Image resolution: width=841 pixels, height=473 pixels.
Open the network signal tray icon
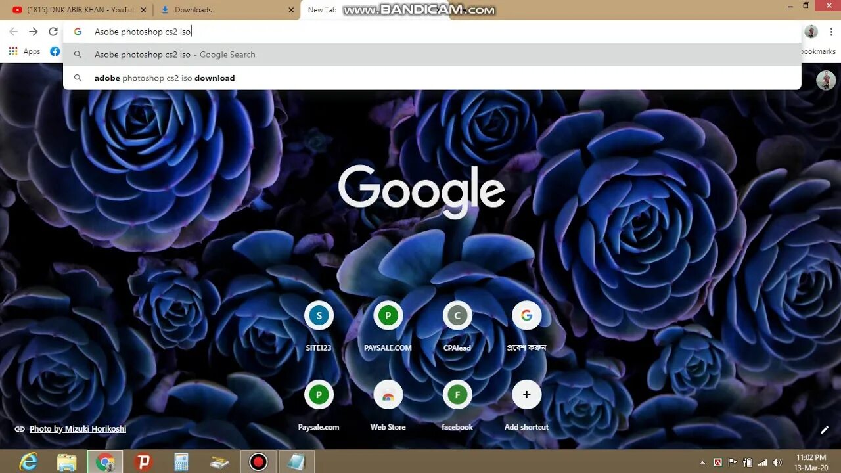(762, 462)
